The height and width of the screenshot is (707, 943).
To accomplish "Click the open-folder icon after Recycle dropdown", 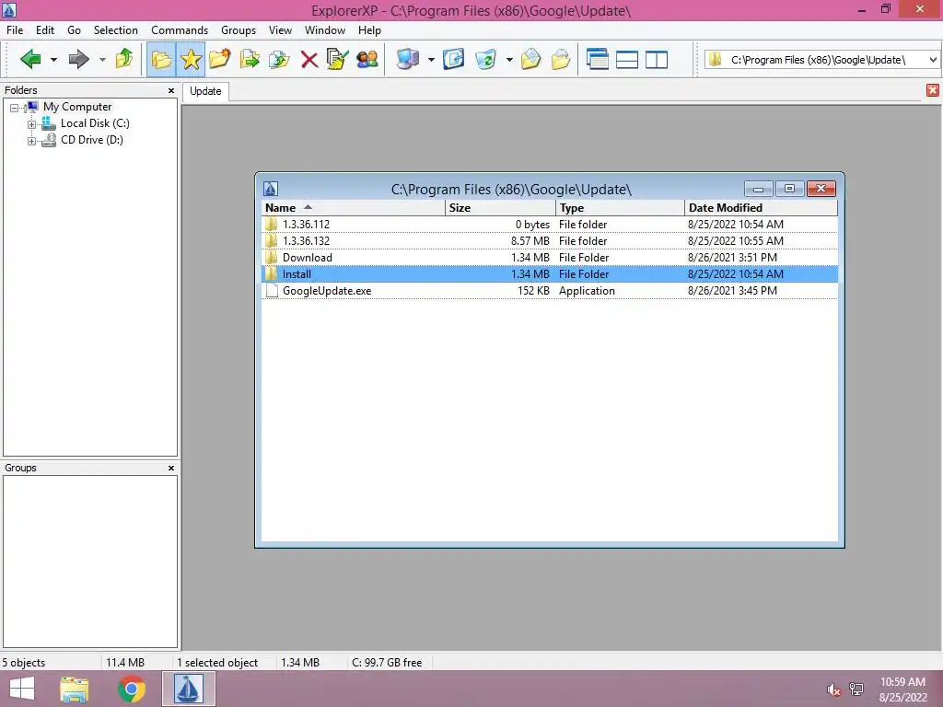I will click(530, 59).
